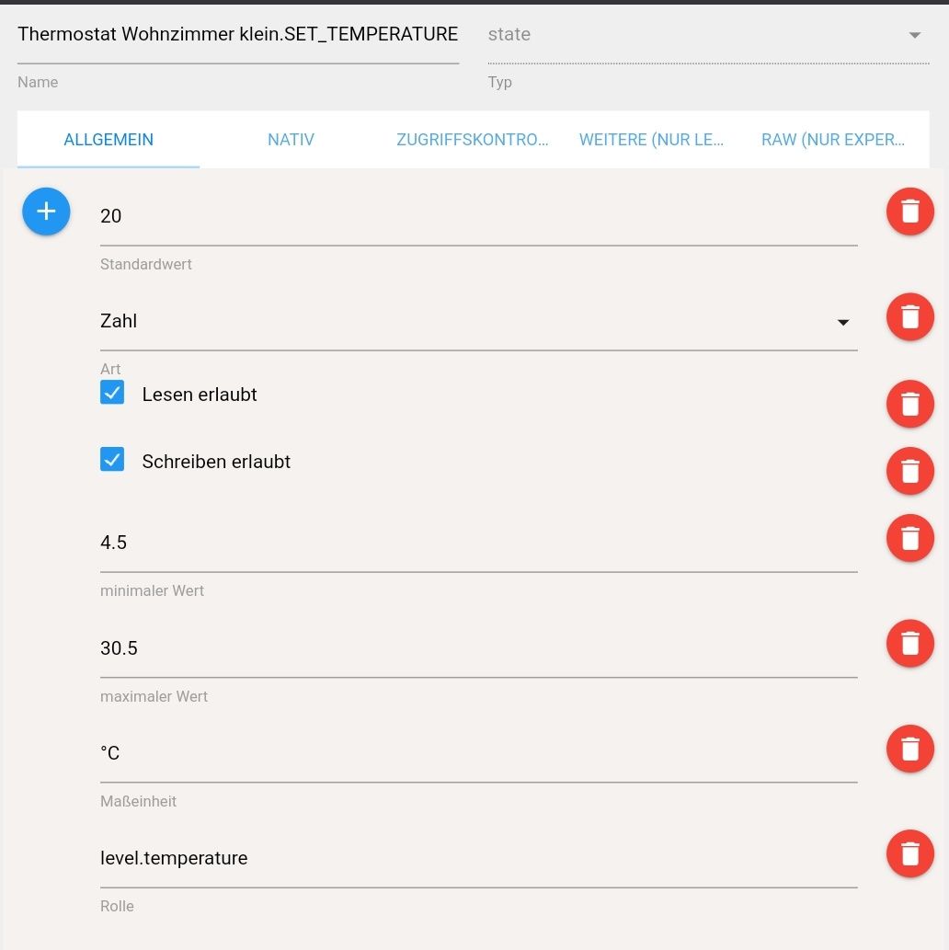
Task: Open the WEITERE (NUR LE... tab
Action: click(x=651, y=140)
